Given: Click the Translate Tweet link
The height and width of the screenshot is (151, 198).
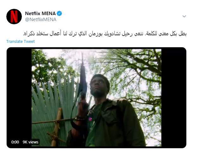Looking at the screenshot, I should 21,41.
